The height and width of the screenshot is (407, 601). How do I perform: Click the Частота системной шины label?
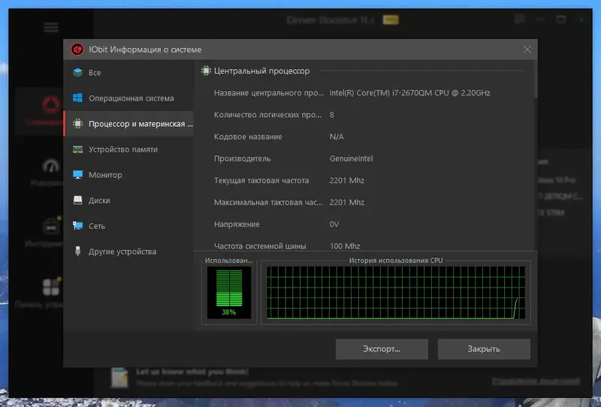click(x=260, y=246)
